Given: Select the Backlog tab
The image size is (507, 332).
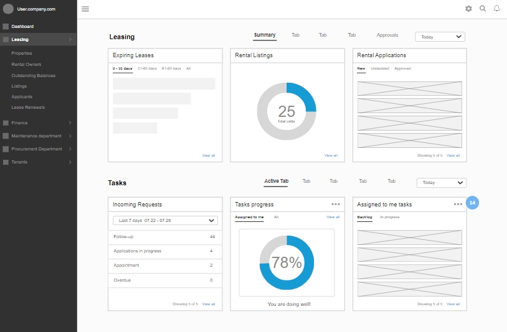Looking at the screenshot, I should tap(365, 218).
